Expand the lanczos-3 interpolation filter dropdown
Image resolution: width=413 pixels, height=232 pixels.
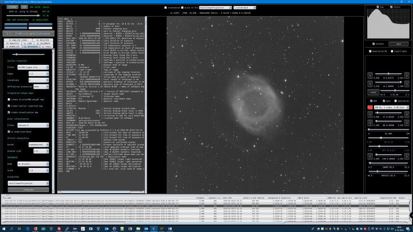[33, 125]
